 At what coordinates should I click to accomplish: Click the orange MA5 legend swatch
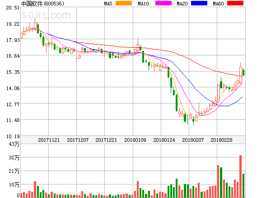[124, 3]
